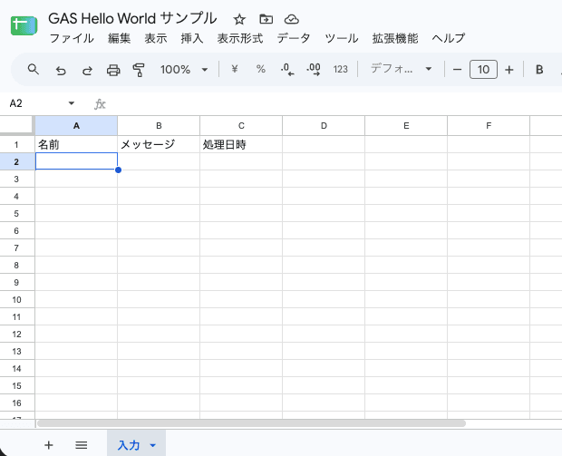
Task: Check the cloud save status icon
Action: (x=291, y=19)
